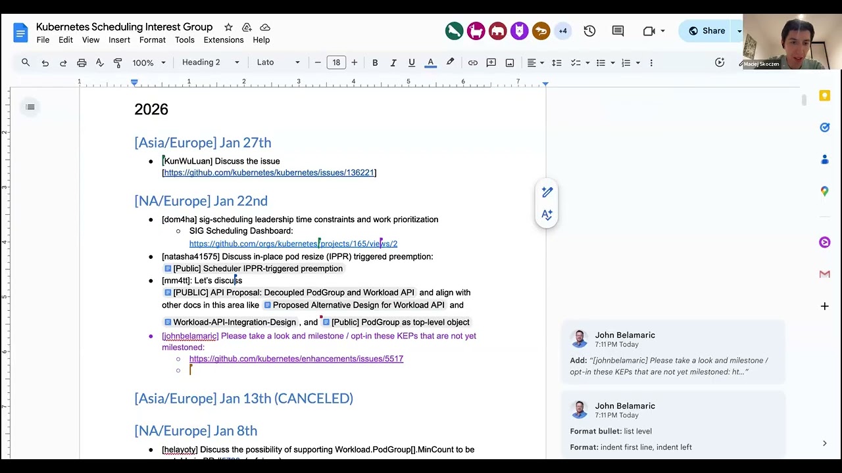Open the Format menu
The height and width of the screenshot is (473, 842).
coord(153,40)
